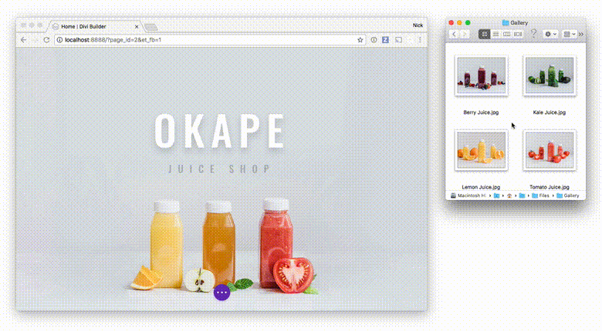Select the Lemon Juice.jpg thumbnail
This screenshot has height=331, width=602.
click(481, 150)
